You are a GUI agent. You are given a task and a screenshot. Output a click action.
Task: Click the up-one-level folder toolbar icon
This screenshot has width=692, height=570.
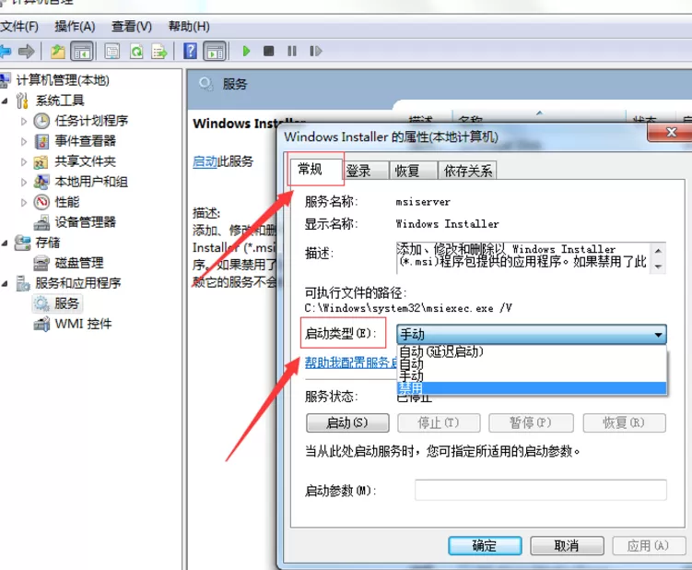click(x=58, y=52)
